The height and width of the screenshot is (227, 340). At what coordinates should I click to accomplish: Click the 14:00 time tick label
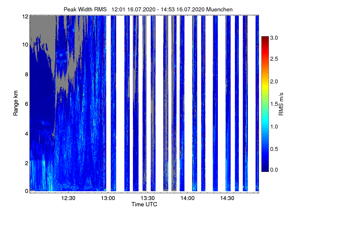pos(187,198)
